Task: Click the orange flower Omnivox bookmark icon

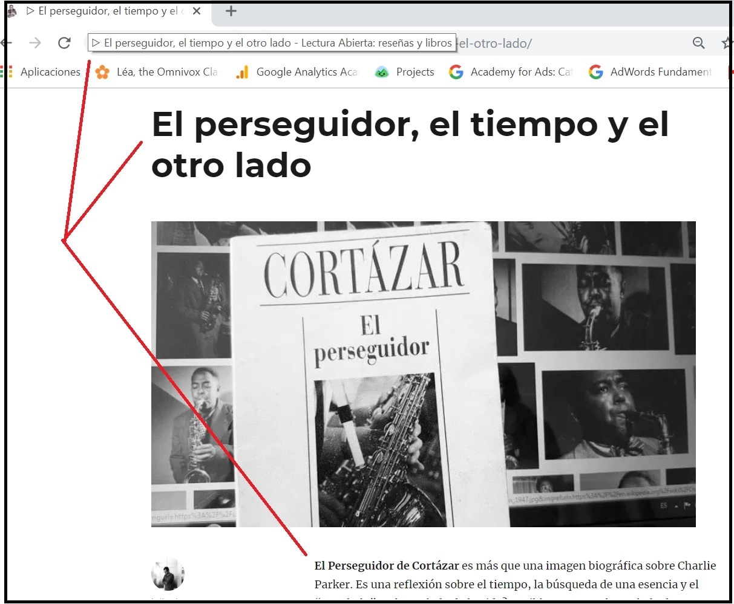Action: coord(102,73)
